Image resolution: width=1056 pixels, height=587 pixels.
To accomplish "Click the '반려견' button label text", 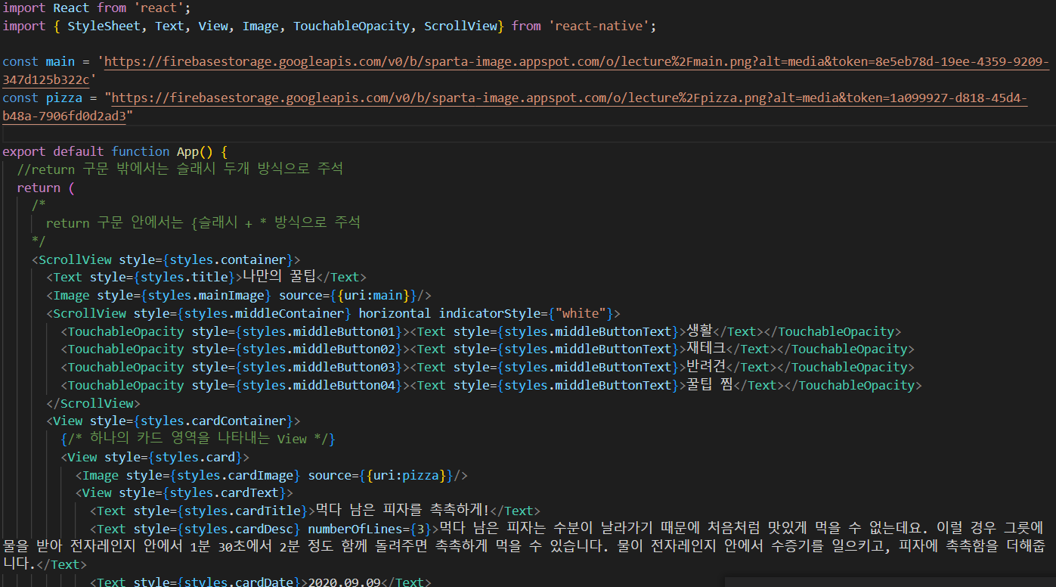I will pyautogui.click(x=706, y=367).
